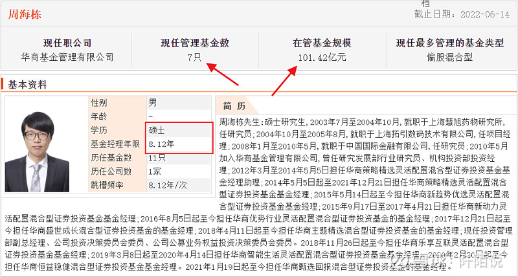The height and width of the screenshot is (277, 518).
Task: Click the 偏股混合型 fund type value
Action: pos(449,58)
